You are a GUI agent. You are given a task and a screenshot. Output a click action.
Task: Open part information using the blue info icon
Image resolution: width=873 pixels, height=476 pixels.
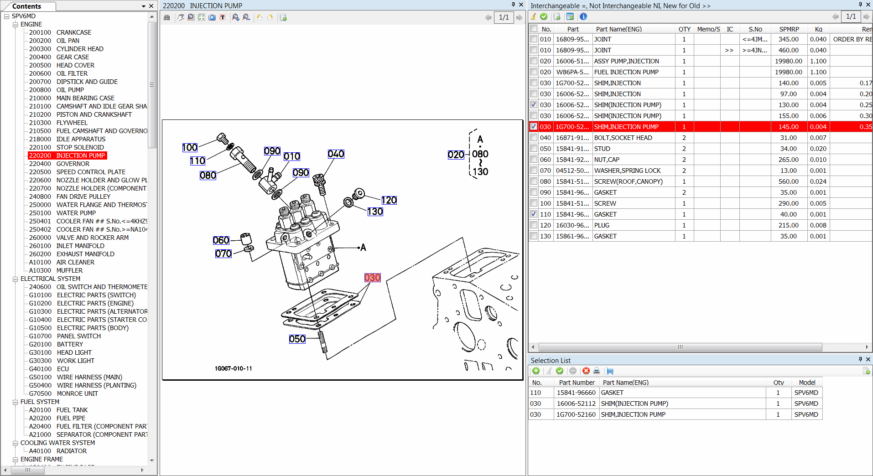[x=583, y=17]
